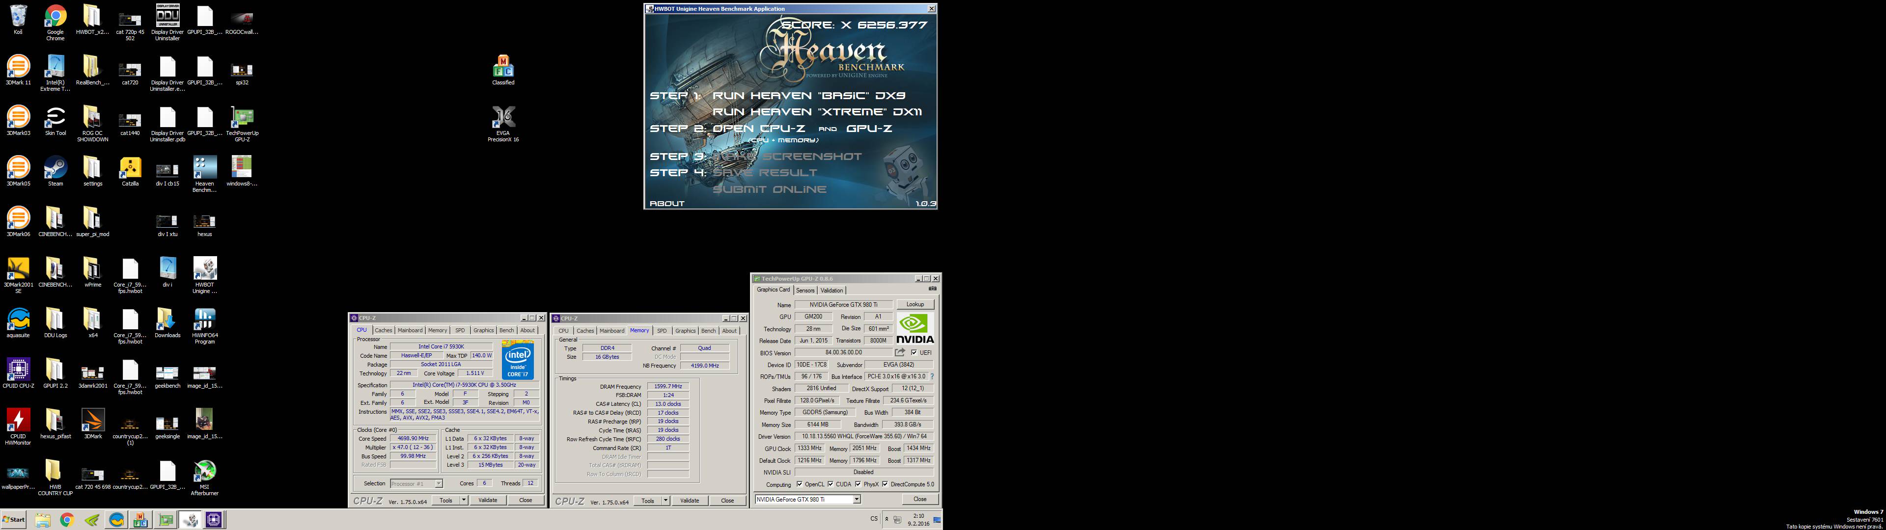1886x530 pixels.
Task: Click the Save Result step
Action: click(765, 173)
